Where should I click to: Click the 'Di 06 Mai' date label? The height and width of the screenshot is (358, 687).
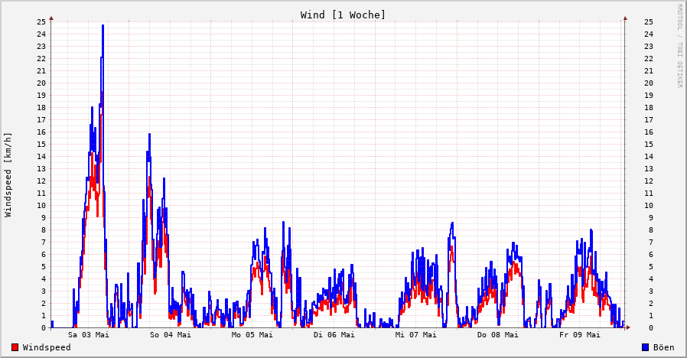pos(334,335)
